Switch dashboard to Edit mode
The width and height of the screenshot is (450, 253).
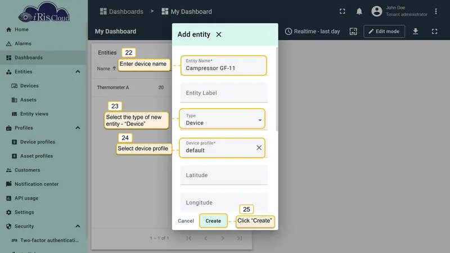[x=384, y=31]
